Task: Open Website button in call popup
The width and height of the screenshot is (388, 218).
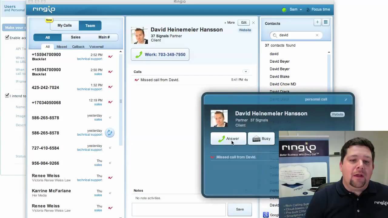Action: [x=337, y=114]
